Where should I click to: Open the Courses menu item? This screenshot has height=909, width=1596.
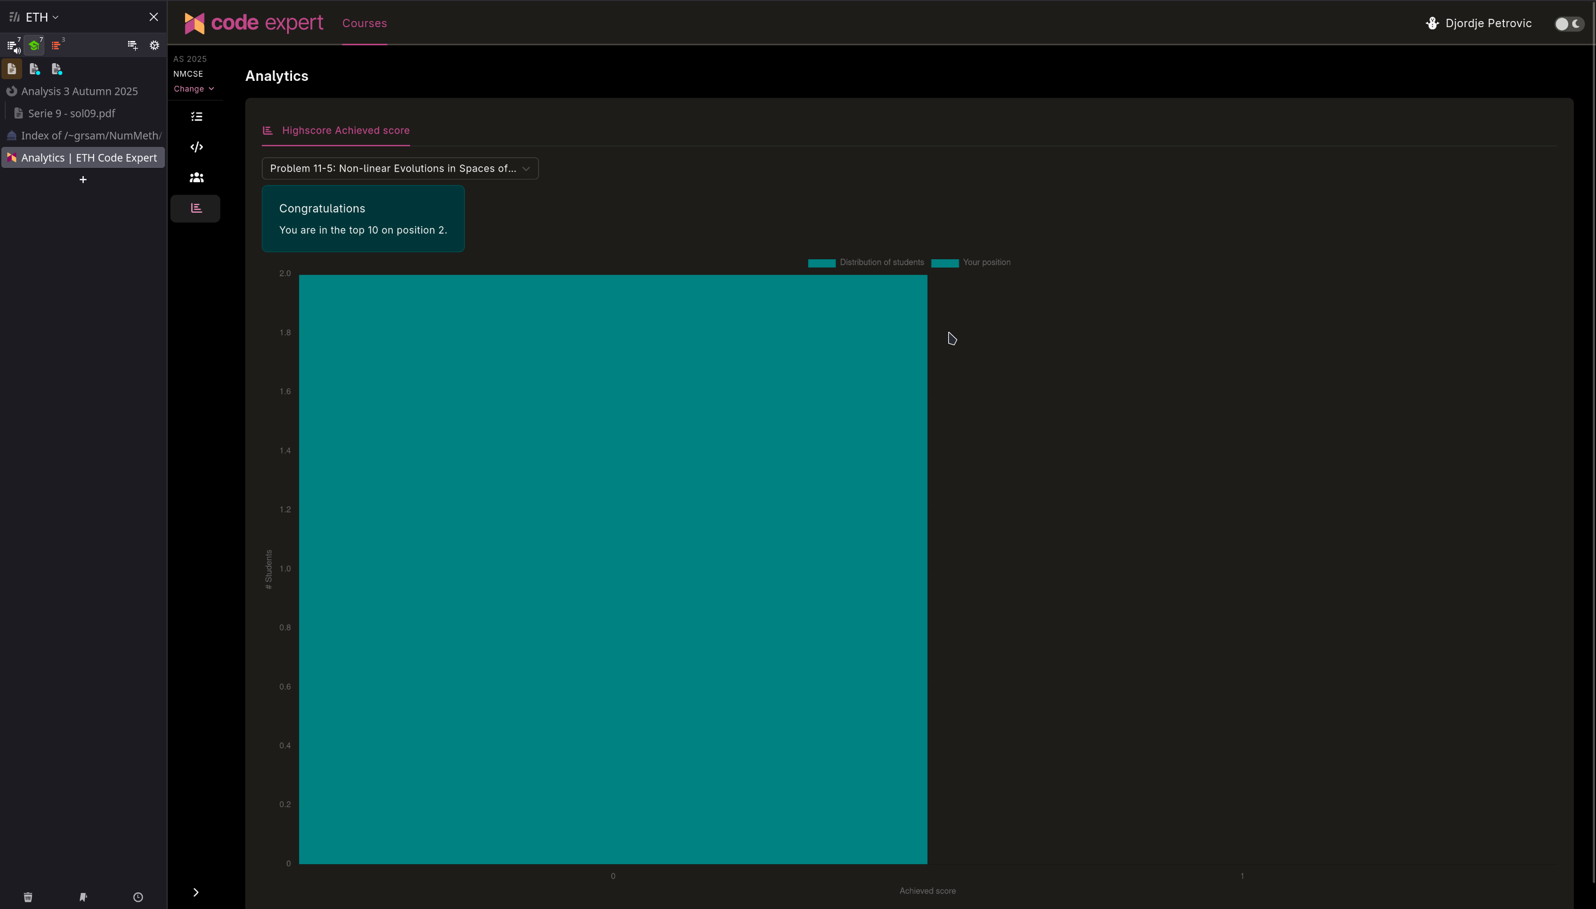364,23
